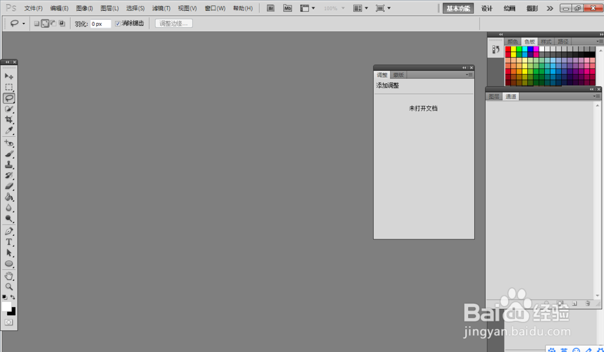Swap foreground and background colors

13,297
